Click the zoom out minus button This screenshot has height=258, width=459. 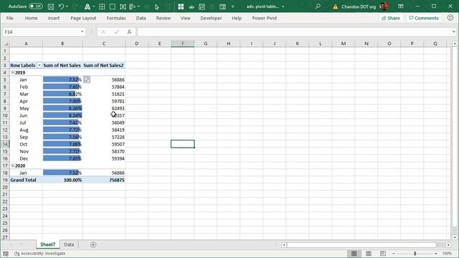pos(394,253)
